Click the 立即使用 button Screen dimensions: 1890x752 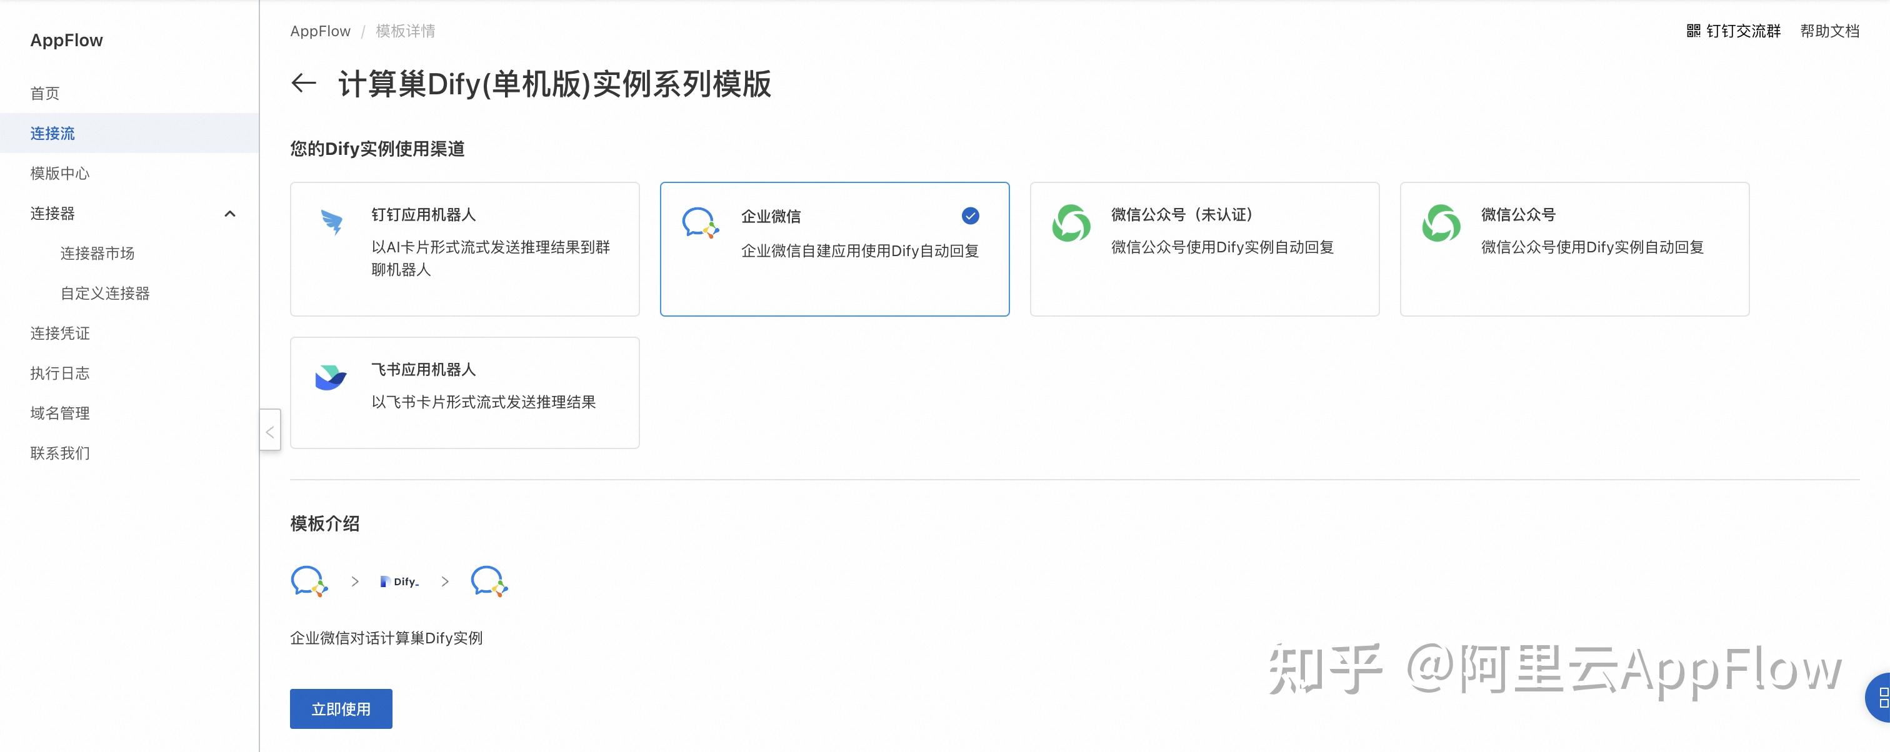[x=341, y=708]
